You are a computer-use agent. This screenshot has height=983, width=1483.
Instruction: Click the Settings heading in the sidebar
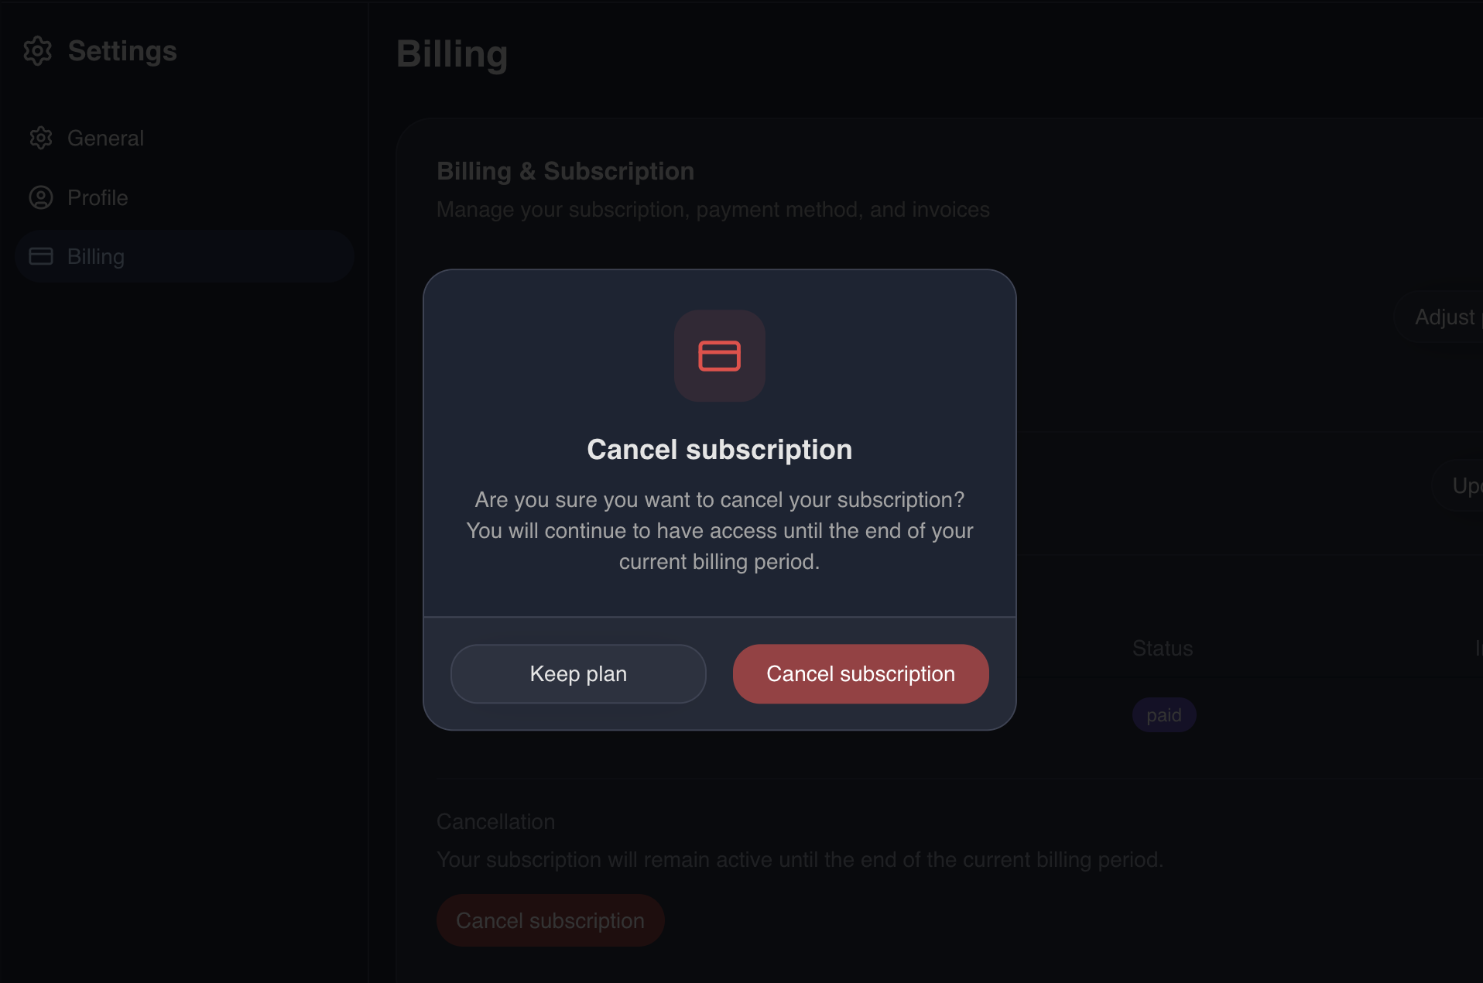tap(122, 51)
